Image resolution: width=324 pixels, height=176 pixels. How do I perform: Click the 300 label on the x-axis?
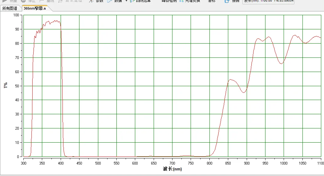point(23,163)
